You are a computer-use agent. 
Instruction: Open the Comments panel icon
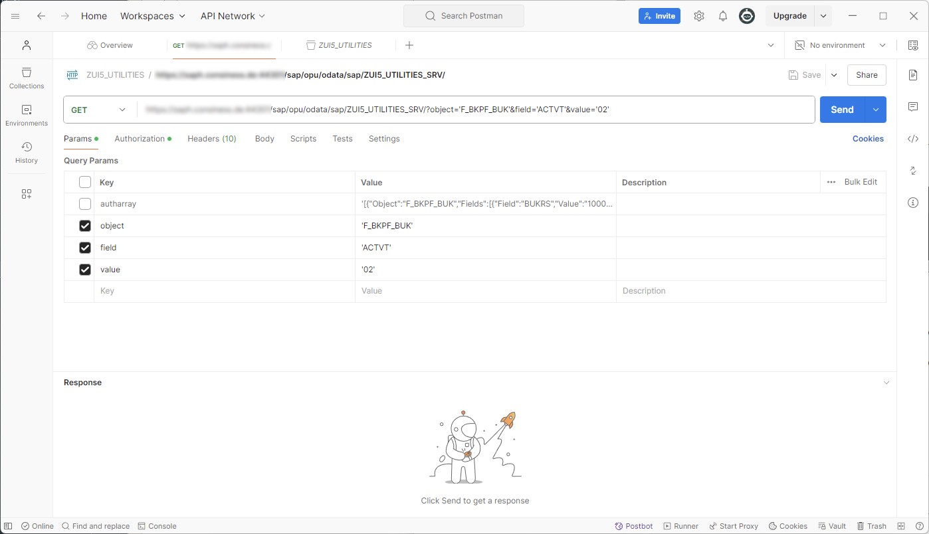coord(913,107)
